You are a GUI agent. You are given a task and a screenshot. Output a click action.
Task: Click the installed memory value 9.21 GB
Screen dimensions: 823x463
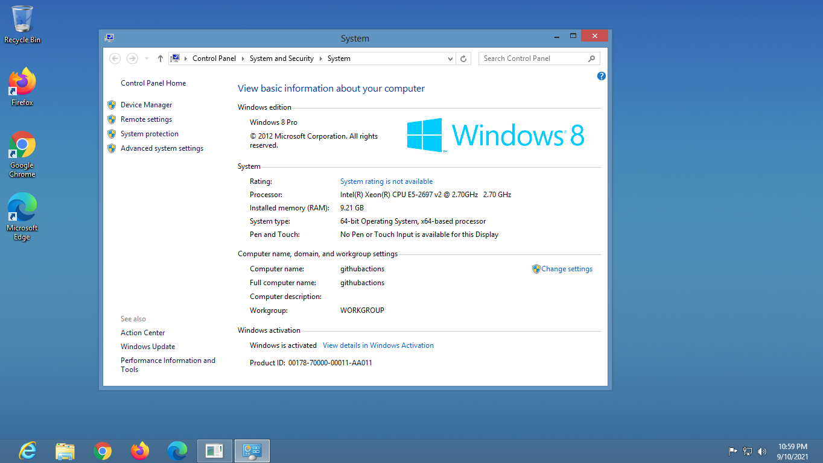pos(352,208)
